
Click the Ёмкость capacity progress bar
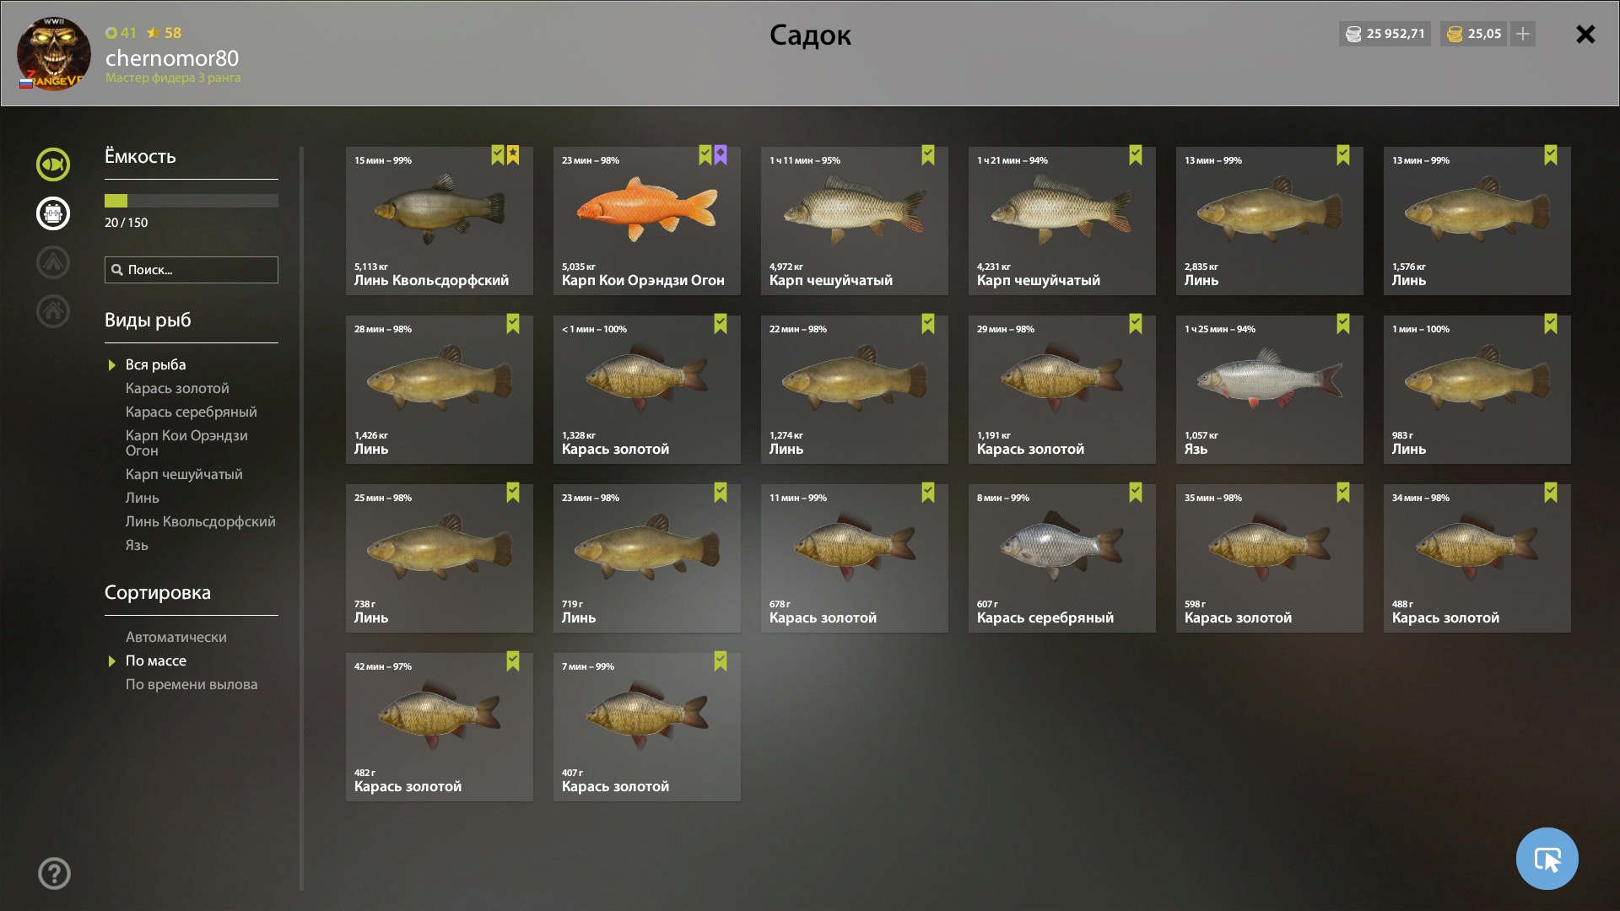(x=192, y=201)
